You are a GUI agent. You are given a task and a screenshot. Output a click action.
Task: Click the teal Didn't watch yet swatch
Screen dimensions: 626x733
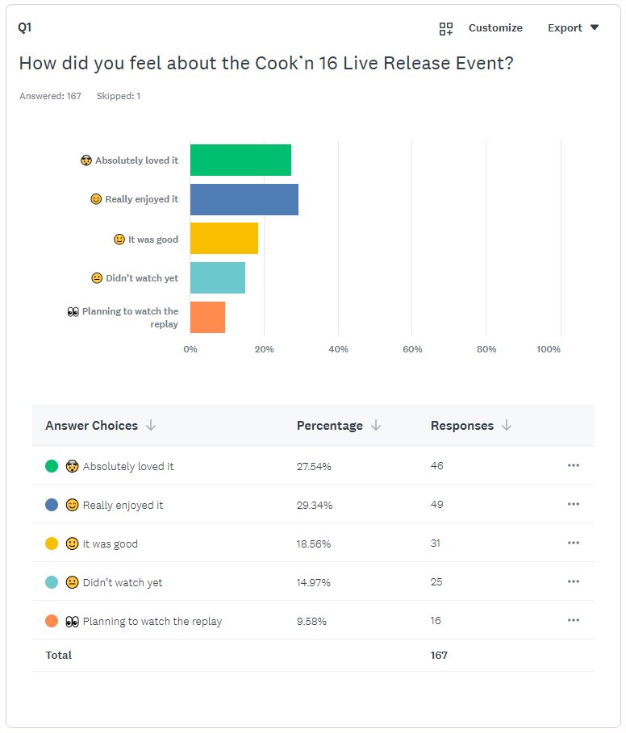[x=52, y=582]
